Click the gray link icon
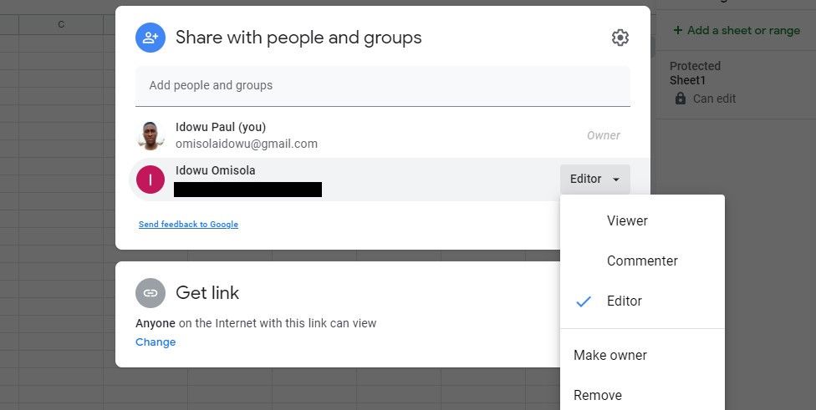Viewport: 816px width, 410px height. (150, 293)
